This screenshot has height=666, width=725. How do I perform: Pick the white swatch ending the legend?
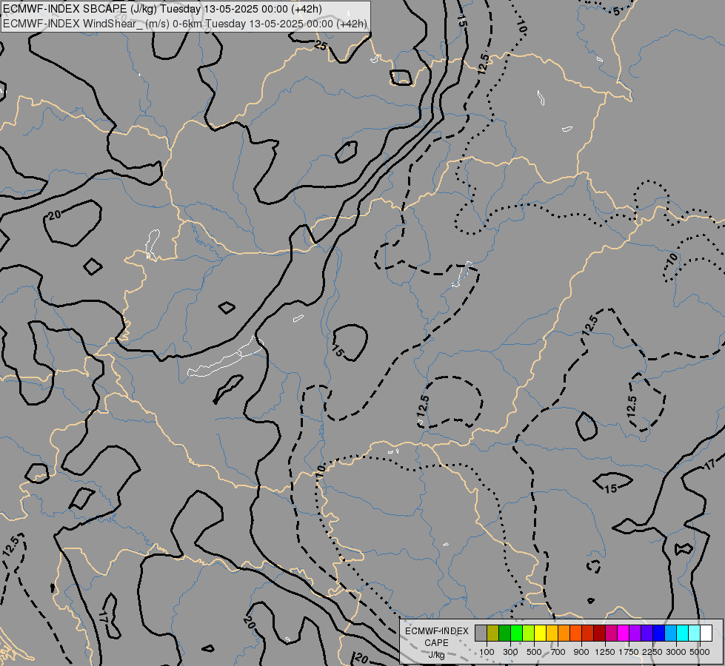(706, 633)
